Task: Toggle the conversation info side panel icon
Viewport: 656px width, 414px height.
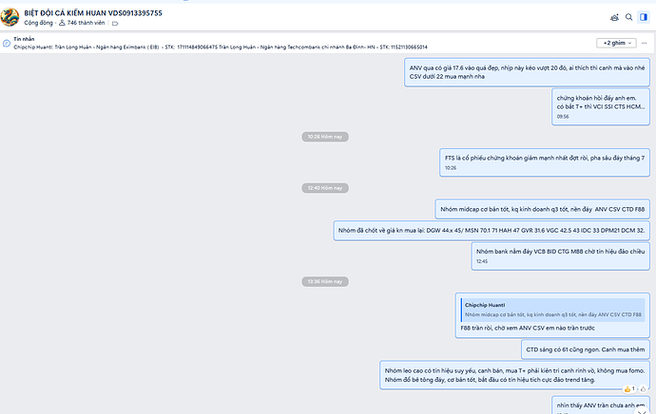Action: 644,17
